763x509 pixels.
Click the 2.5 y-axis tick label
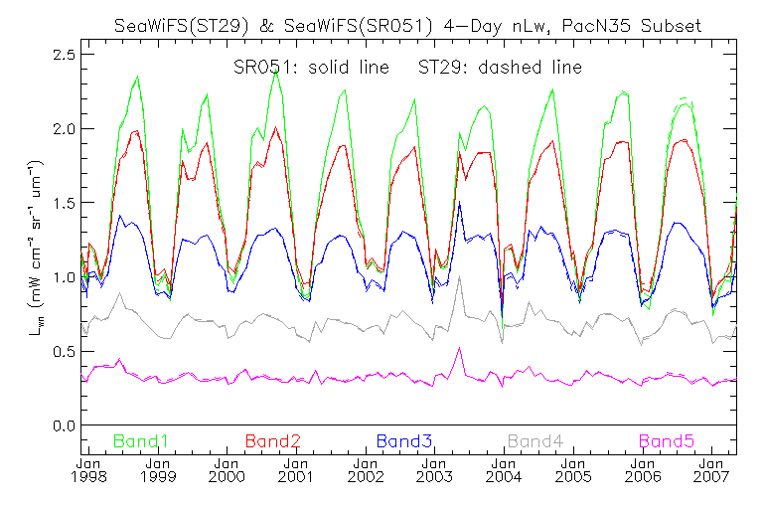click(x=64, y=55)
